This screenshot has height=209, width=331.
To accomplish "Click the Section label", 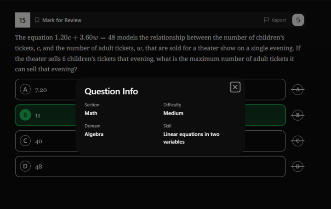I will pyautogui.click(x=92, y=105).
